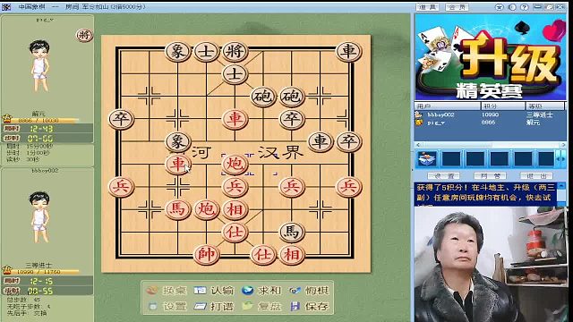
Task: Click the 设置 button under the item slots
Action: (x=443, y=176)
